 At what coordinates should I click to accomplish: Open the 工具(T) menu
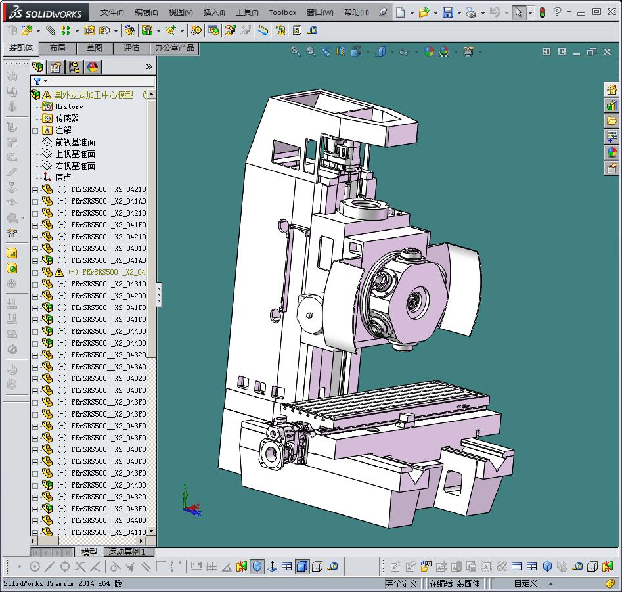(x=247, y=12)
